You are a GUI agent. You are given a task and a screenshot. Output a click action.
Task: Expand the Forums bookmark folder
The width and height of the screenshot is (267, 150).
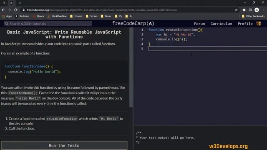click(76, 16)
